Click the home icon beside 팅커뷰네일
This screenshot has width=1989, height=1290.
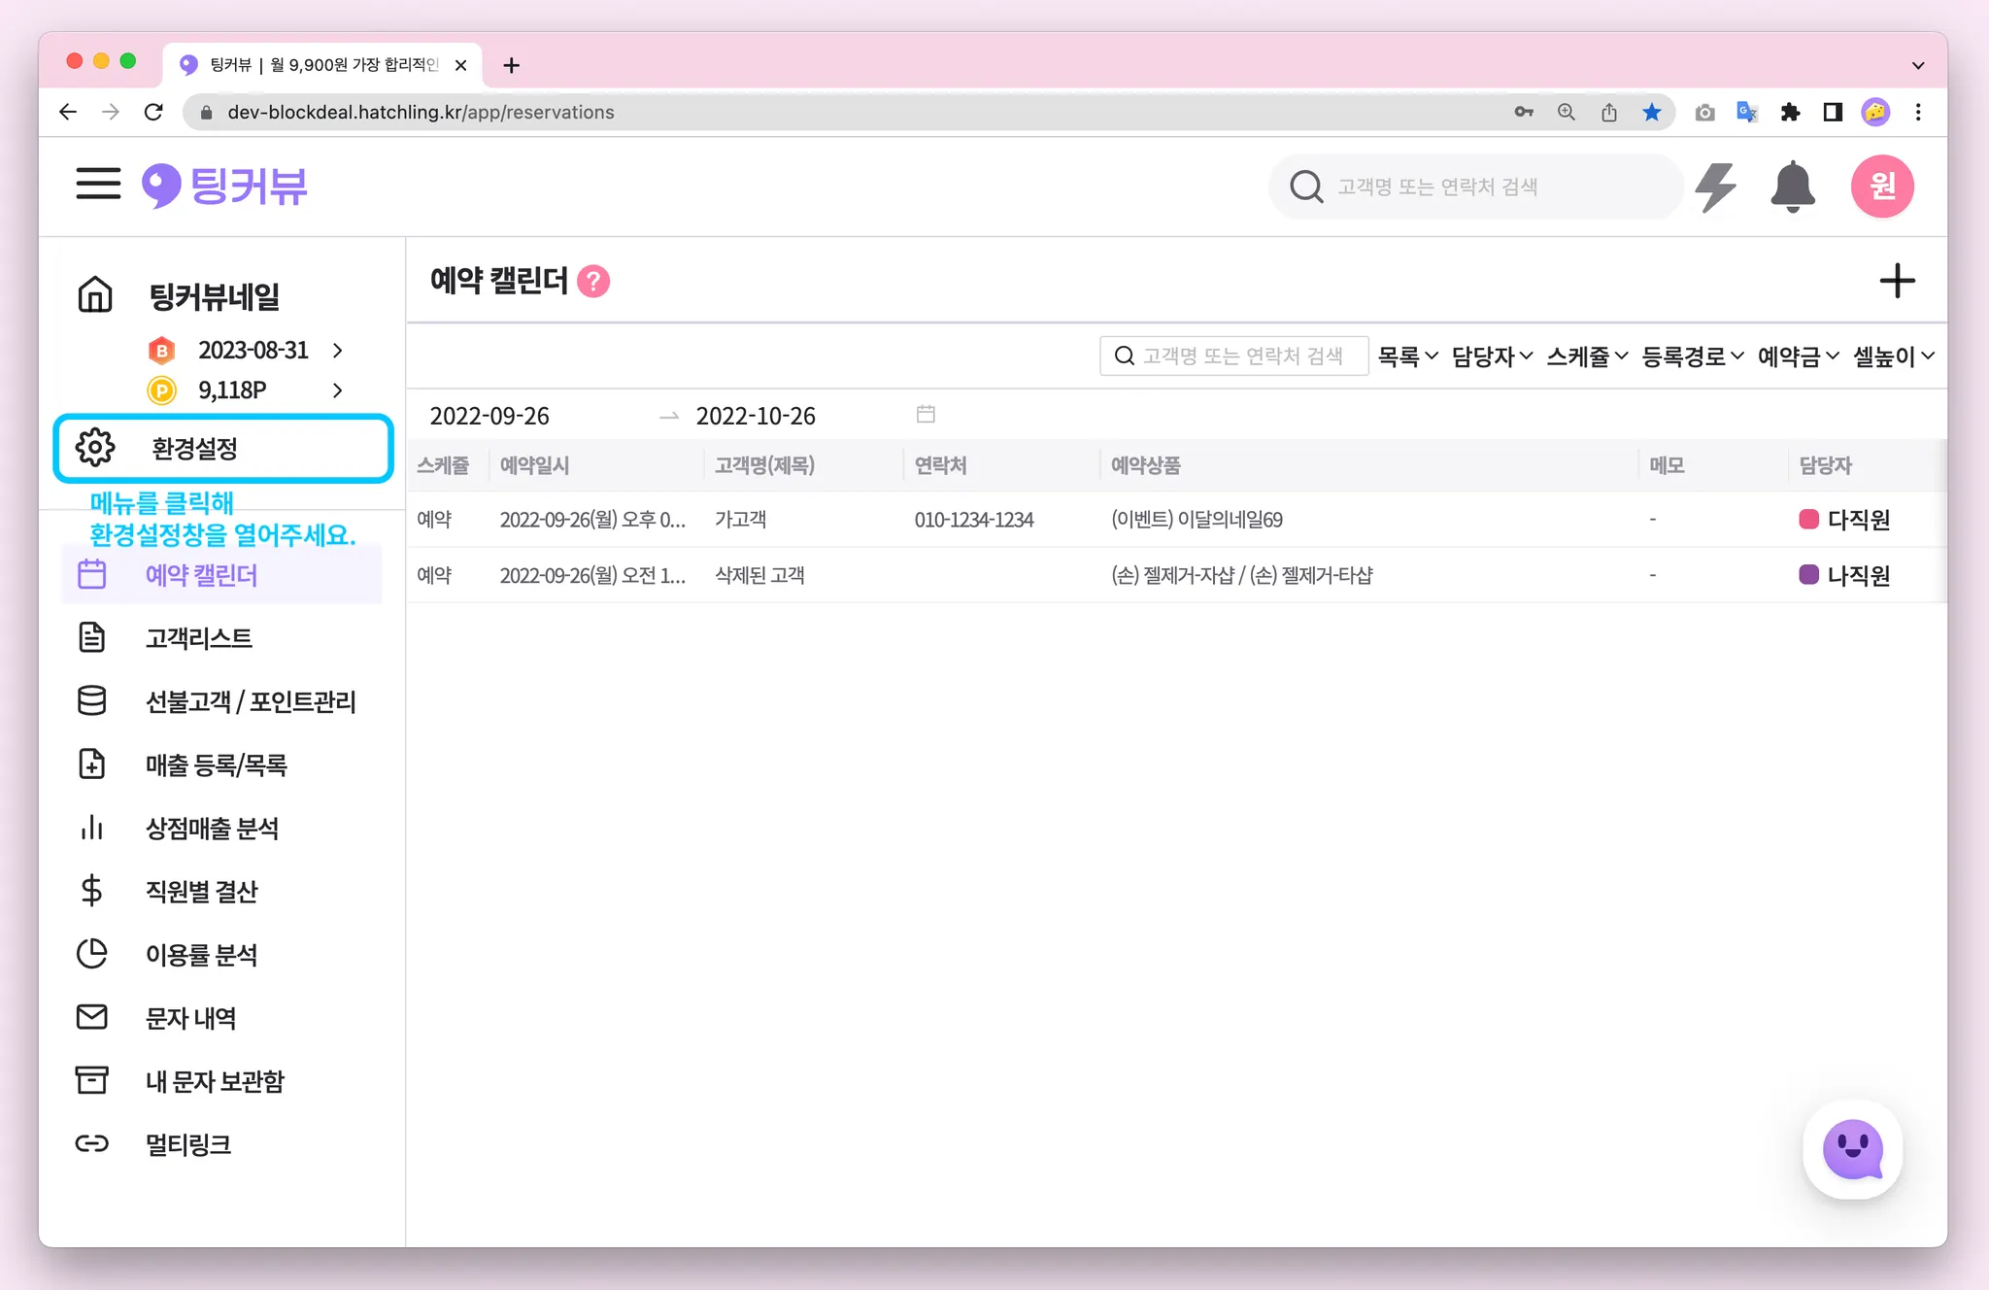pos(95,295)
